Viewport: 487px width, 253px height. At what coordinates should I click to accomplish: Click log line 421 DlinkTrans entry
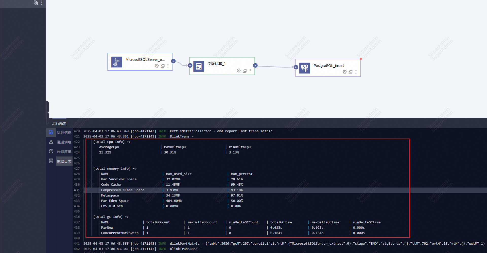138,136
